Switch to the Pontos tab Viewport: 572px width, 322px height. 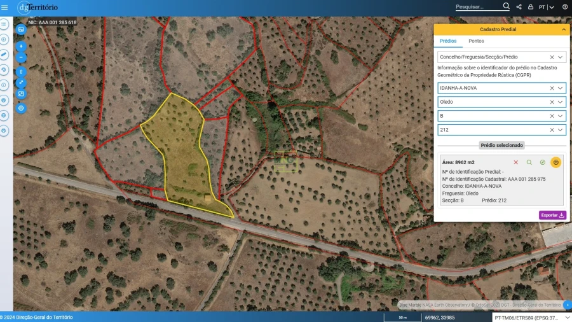point(476,41)
